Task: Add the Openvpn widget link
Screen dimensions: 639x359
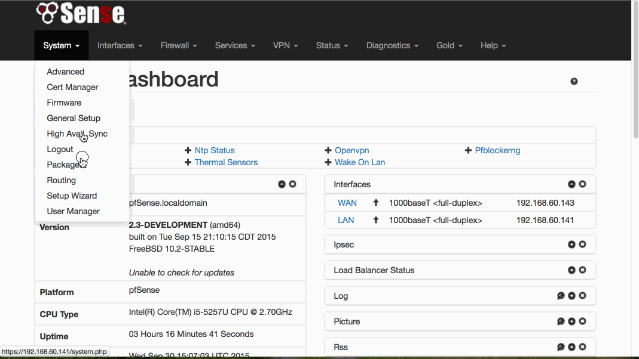Action: pos(352,150)
